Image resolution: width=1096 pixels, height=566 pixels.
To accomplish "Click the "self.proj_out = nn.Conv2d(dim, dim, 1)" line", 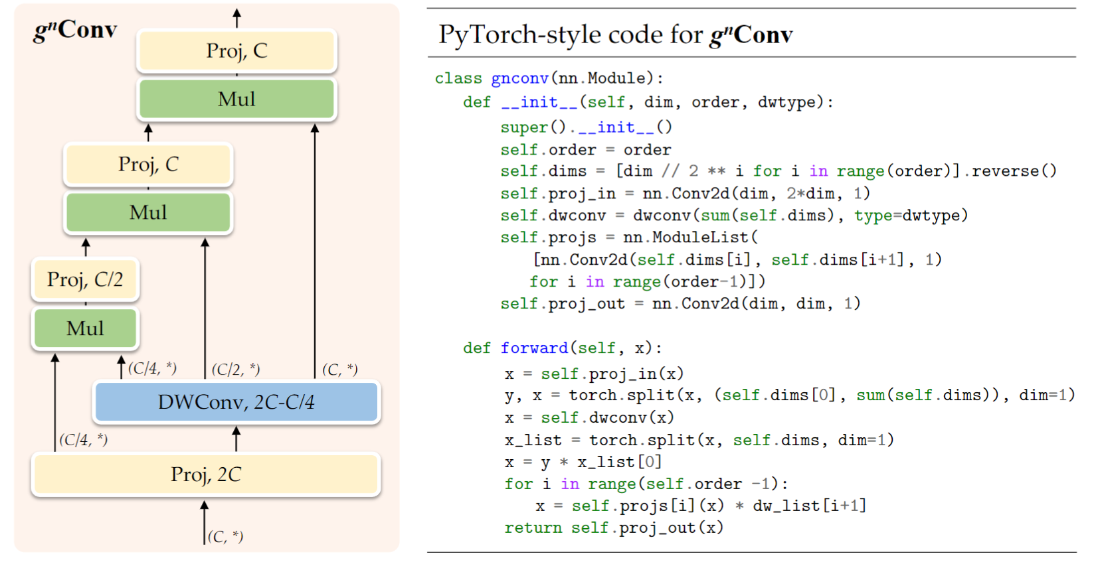I will point(680,304).
